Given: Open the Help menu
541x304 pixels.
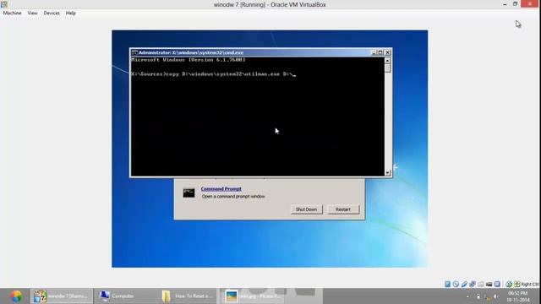Looking at the screenshot, I should (71, 14).
